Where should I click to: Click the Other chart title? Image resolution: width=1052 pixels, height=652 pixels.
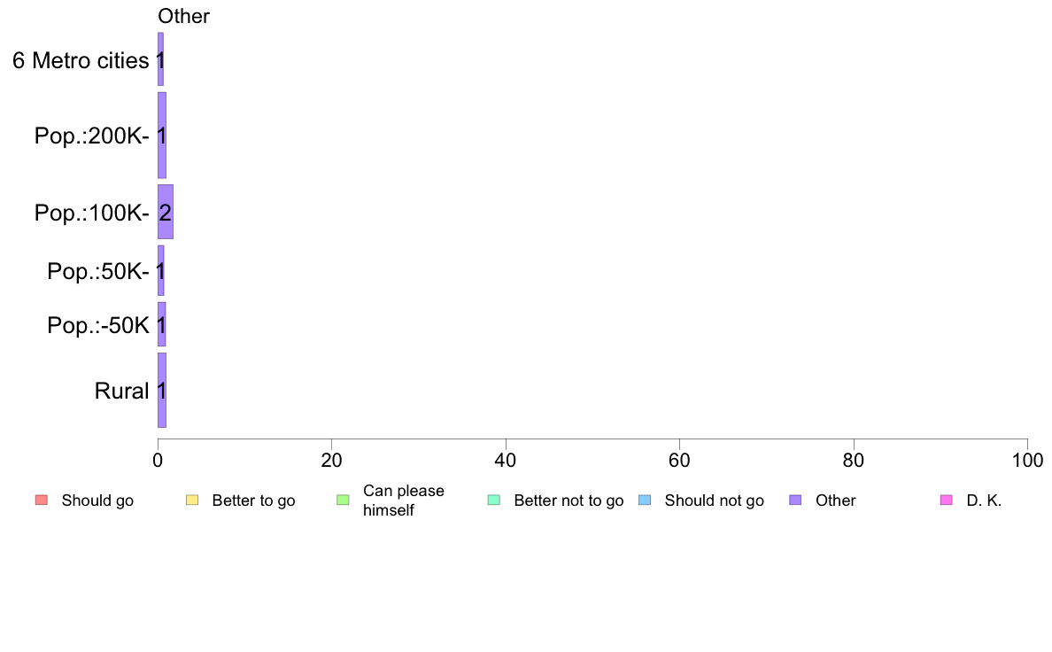[184, 16]
